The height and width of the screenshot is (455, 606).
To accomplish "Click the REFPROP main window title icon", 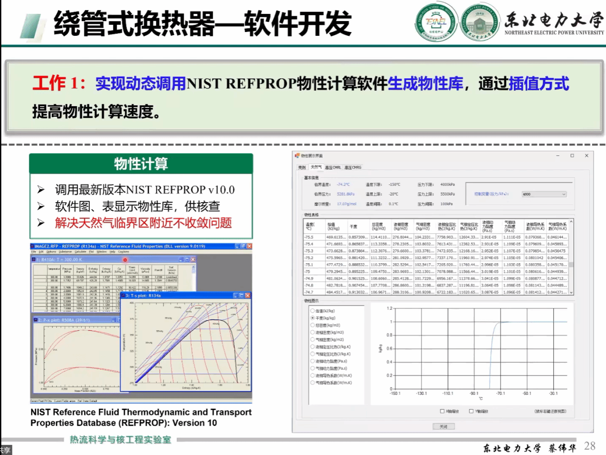I will click(32, 246).
